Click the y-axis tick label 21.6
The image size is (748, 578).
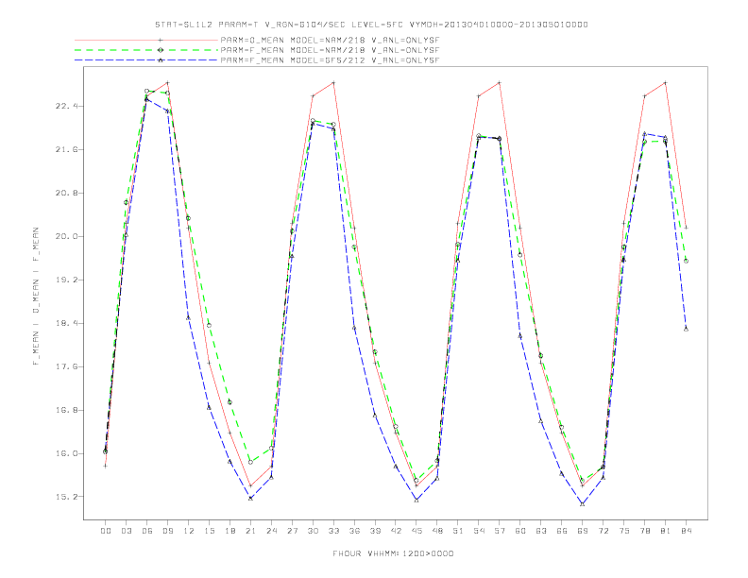pyautogui.click(x=64, y=149)
